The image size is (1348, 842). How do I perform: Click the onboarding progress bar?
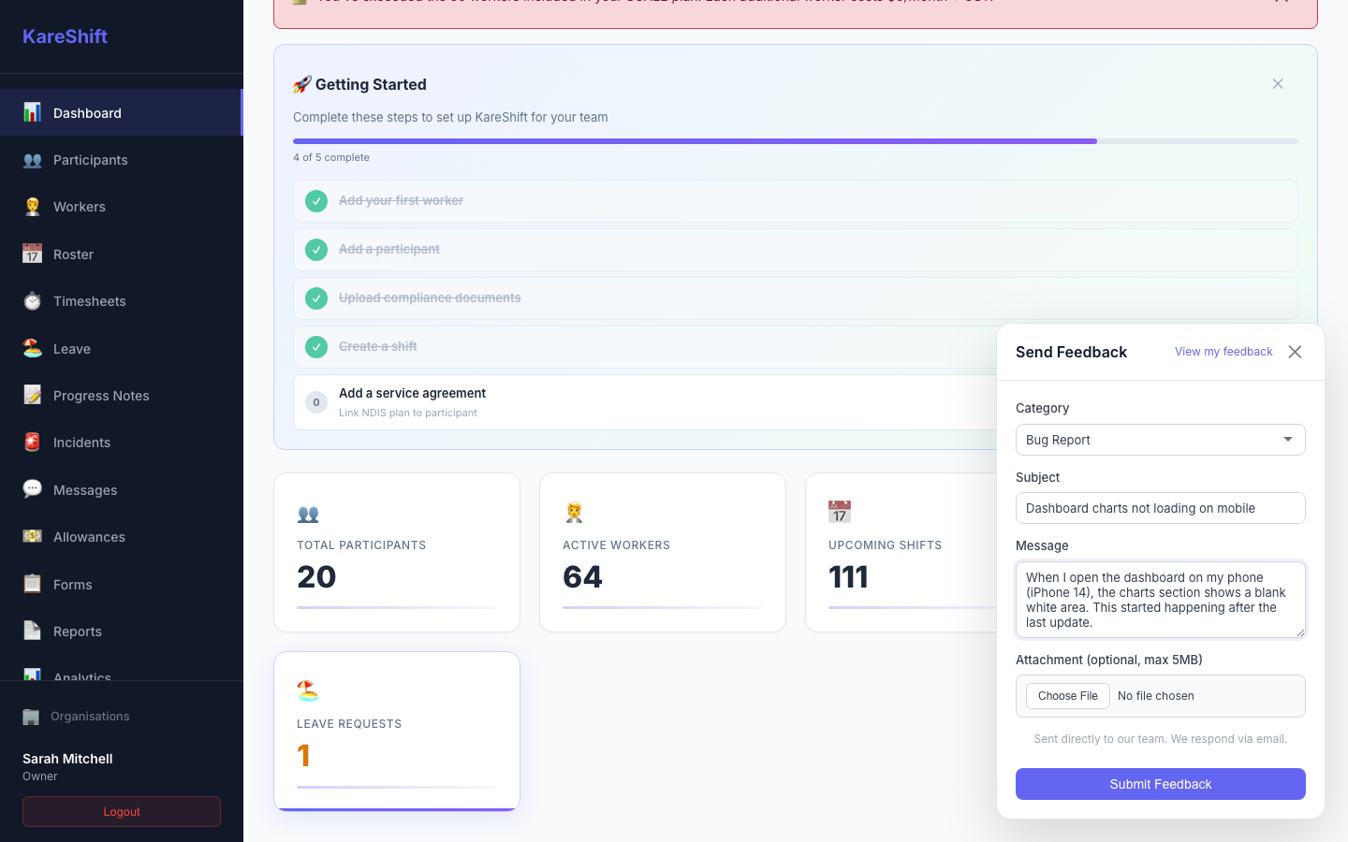click(796, 141)
